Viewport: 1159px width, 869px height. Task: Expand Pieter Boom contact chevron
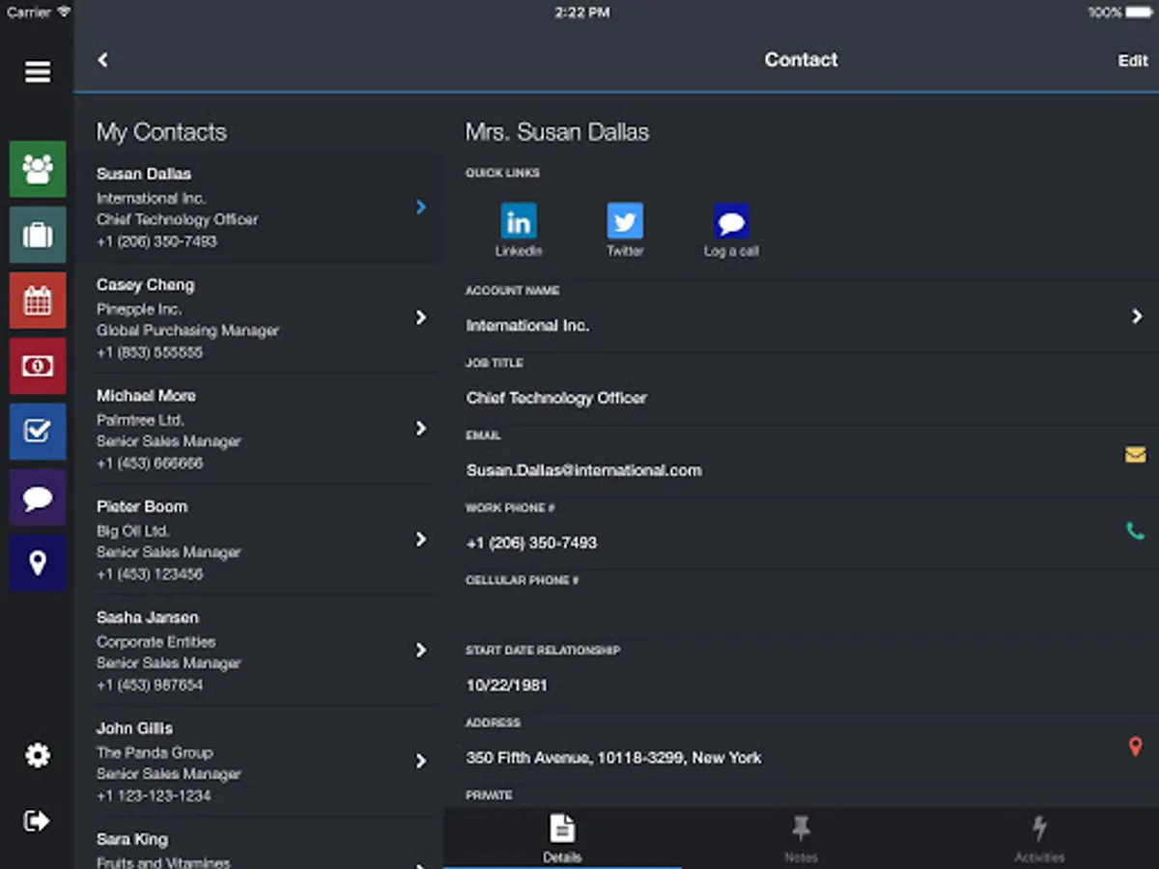[421, 539]
